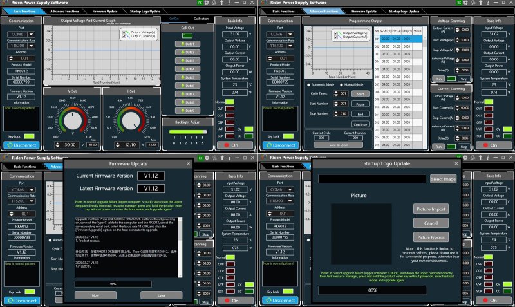
Task: Click green RK icon in Advanced Functions window
Action: [459, 3]
